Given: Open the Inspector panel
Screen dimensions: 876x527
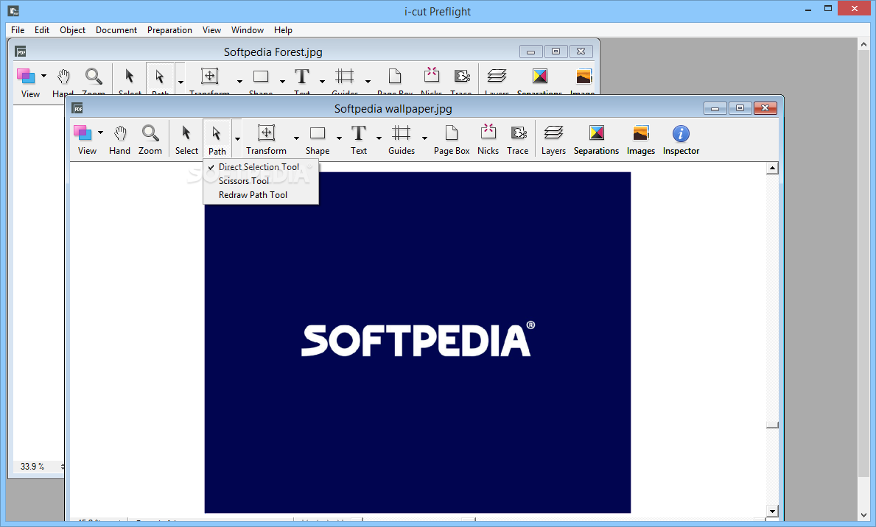Looking at the screenshot, I should 681,140.
